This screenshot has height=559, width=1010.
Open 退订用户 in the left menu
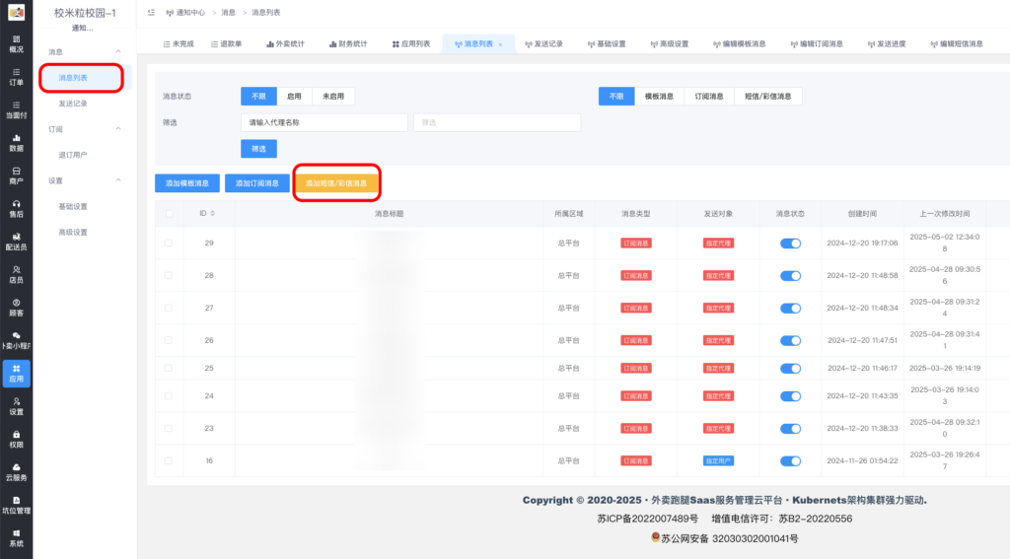pos(73,155)
